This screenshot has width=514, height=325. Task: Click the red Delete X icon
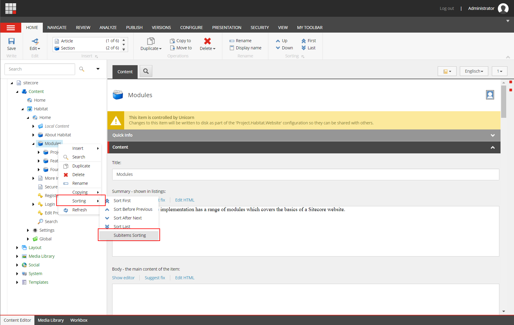pyautogui.click(x=207, y=41)
